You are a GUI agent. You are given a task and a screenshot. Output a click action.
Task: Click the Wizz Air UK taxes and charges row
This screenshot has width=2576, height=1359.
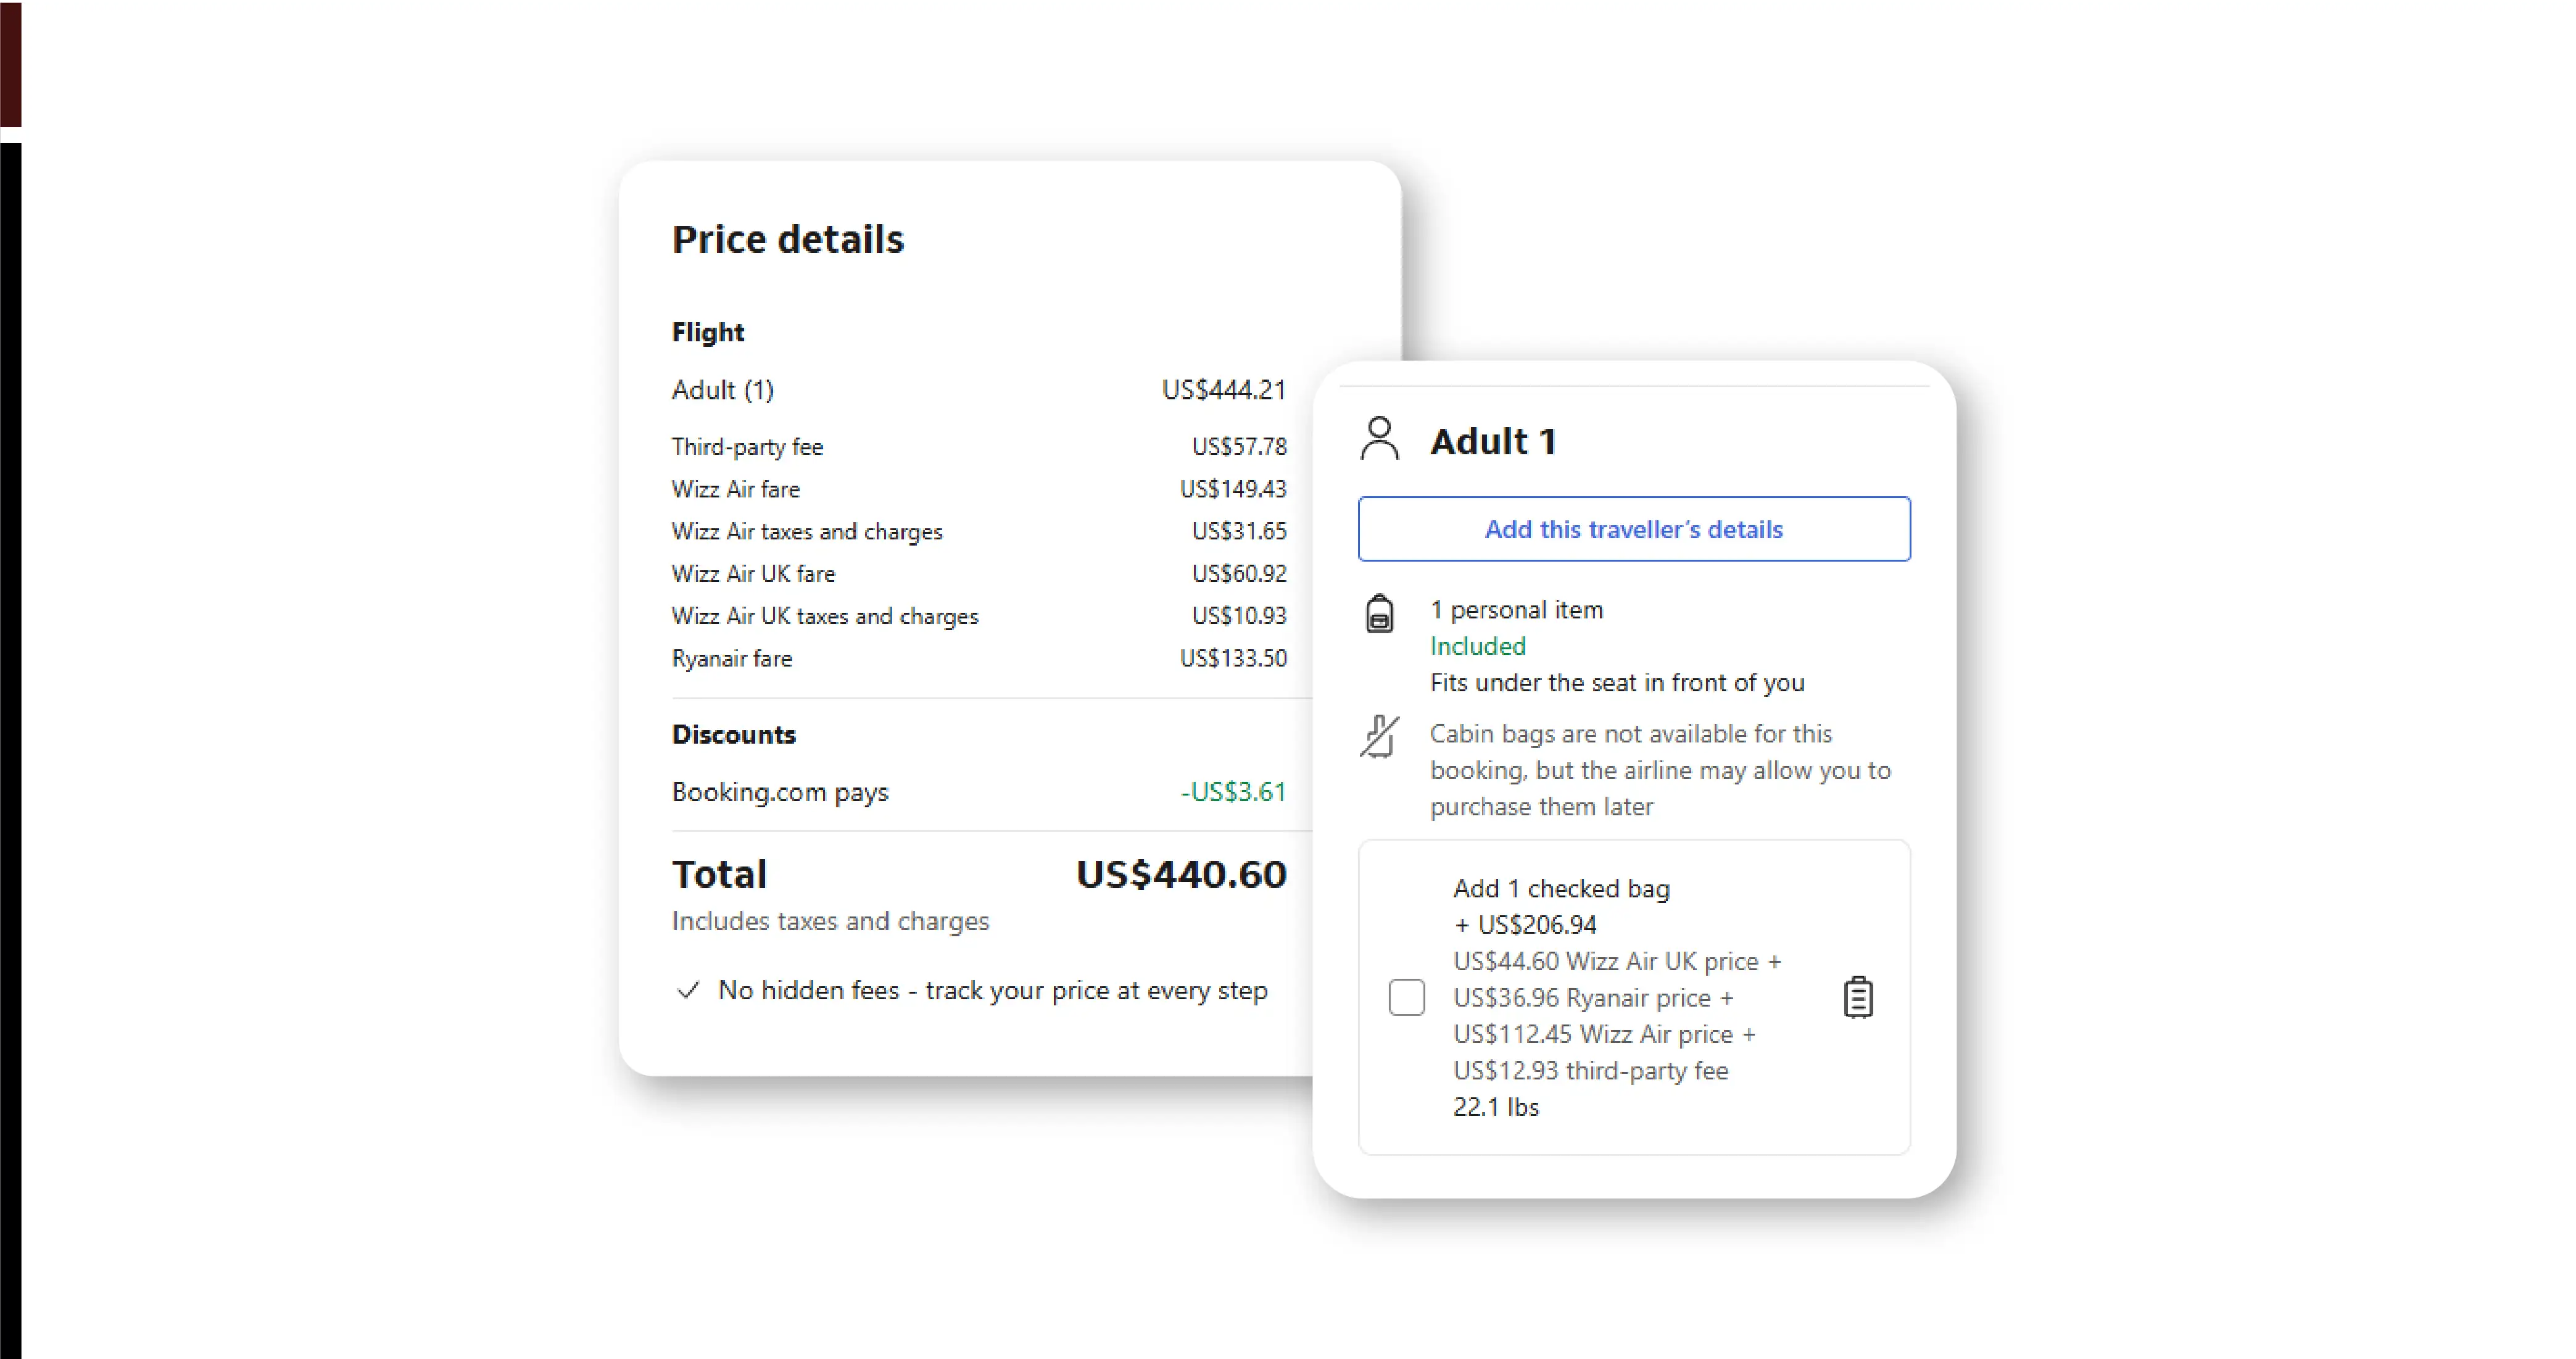(824, 616)
